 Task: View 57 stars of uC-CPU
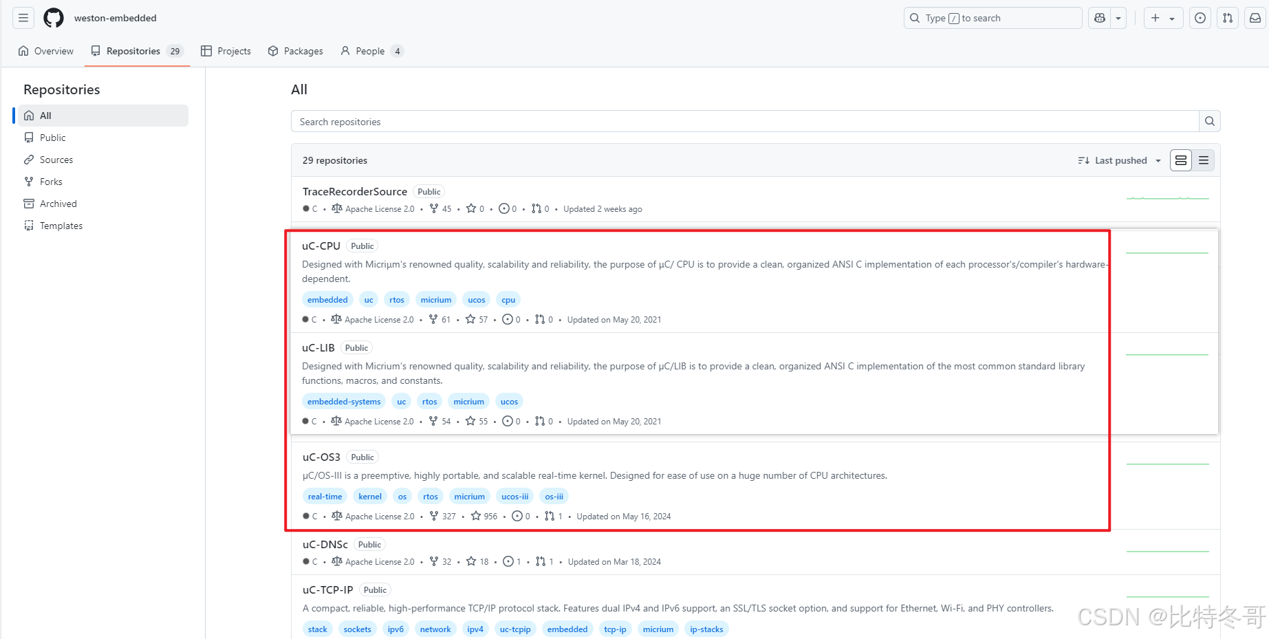477,319
